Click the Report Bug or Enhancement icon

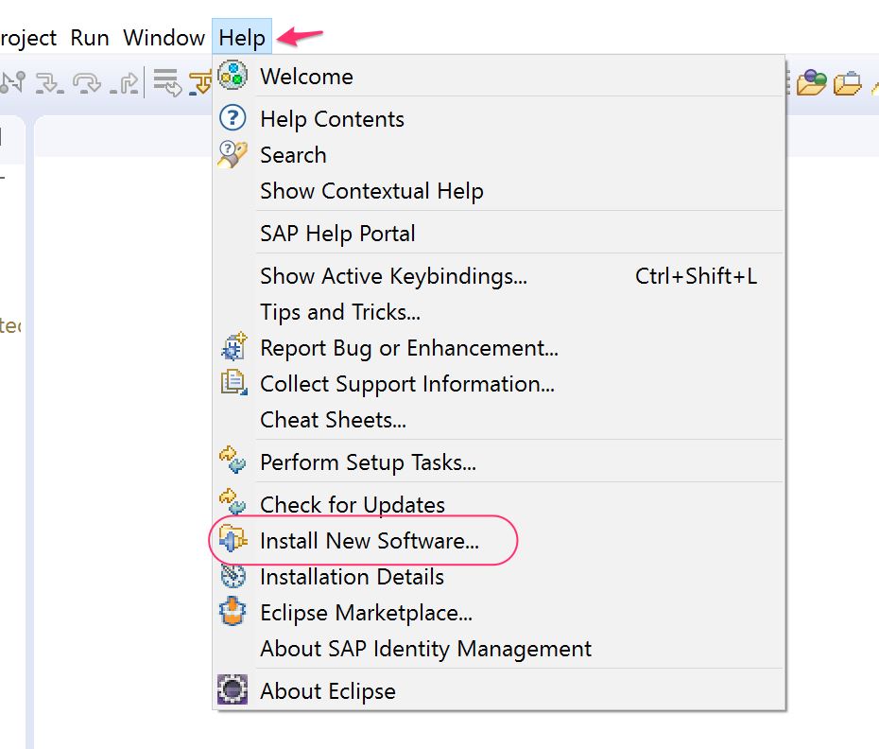pyautogui.click(x=233, y=347)
